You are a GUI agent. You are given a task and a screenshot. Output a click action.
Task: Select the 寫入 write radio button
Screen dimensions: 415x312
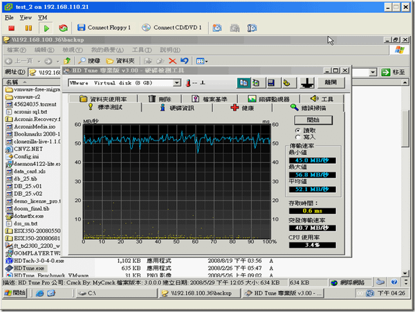click(x=298, y=137)
